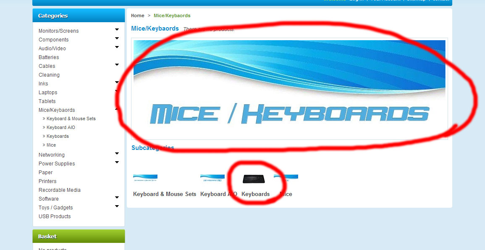Screen dimensions: 485x250
Task: Click the Keyboard AIO subcategory thumbnail
Action: [212, 178]
